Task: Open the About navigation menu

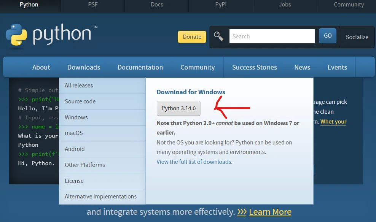Action: (x=41, y=67)
